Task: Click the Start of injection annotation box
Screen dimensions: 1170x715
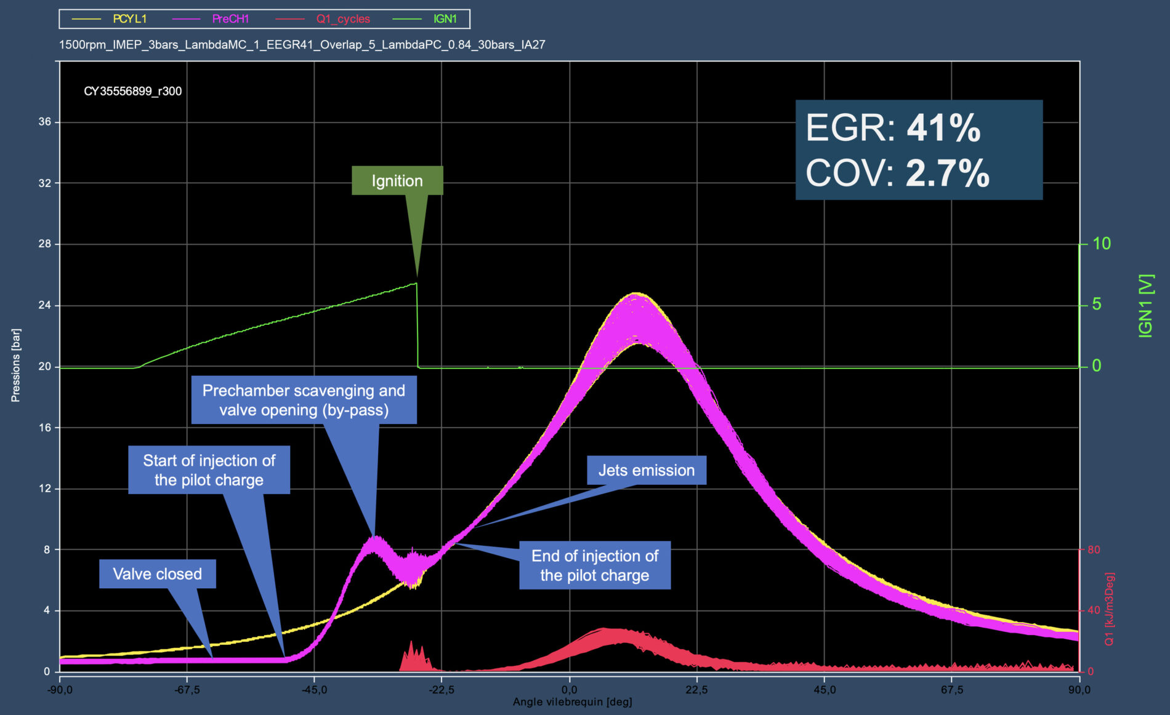Action: [209, 470]
